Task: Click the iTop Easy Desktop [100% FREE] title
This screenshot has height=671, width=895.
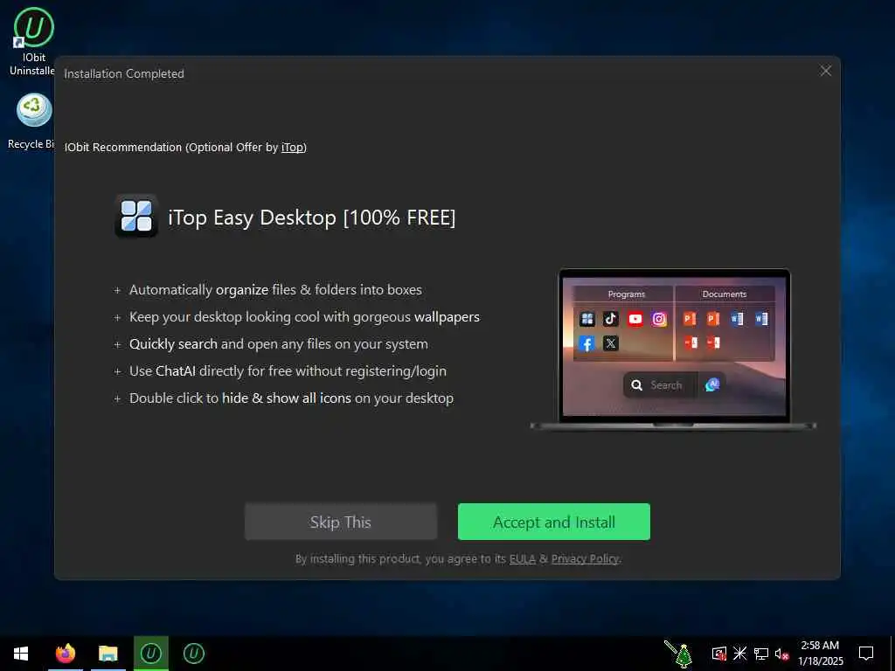Action: pos(312,218)
